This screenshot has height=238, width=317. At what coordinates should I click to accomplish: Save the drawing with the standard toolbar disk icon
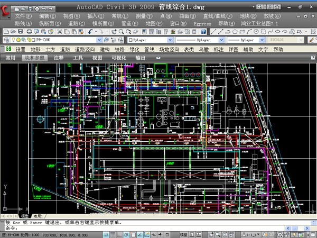click(20, 32)
